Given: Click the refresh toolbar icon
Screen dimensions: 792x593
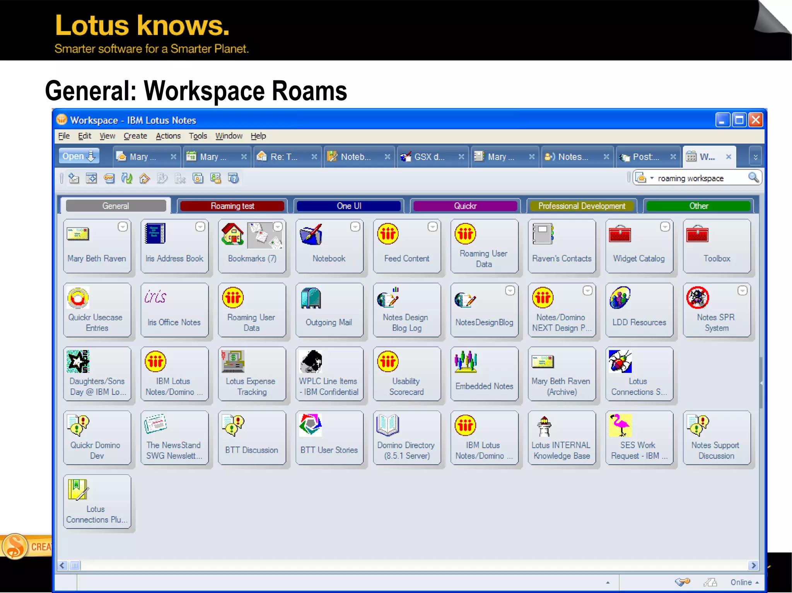Looking at the screenshot, I should (x=127, y=178).
